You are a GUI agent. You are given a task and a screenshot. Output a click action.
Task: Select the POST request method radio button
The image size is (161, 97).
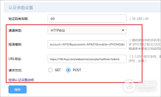[68, 70]
